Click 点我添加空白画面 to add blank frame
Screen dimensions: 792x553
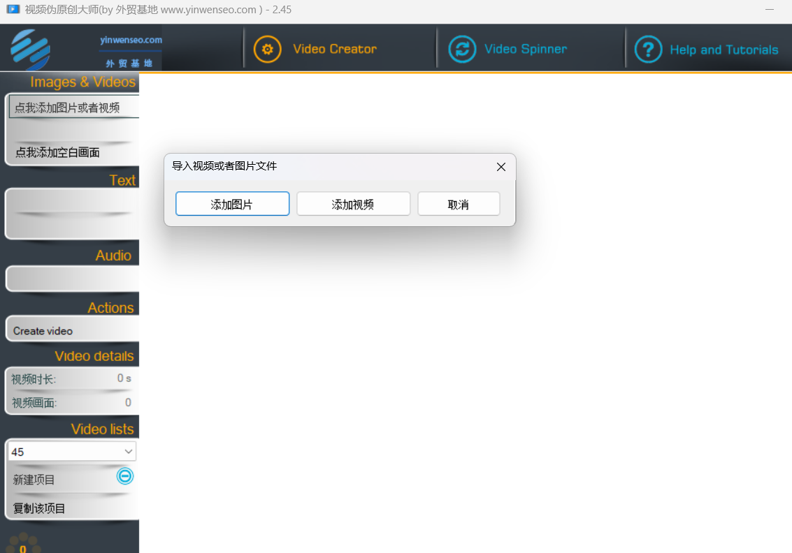click(57, 152)
